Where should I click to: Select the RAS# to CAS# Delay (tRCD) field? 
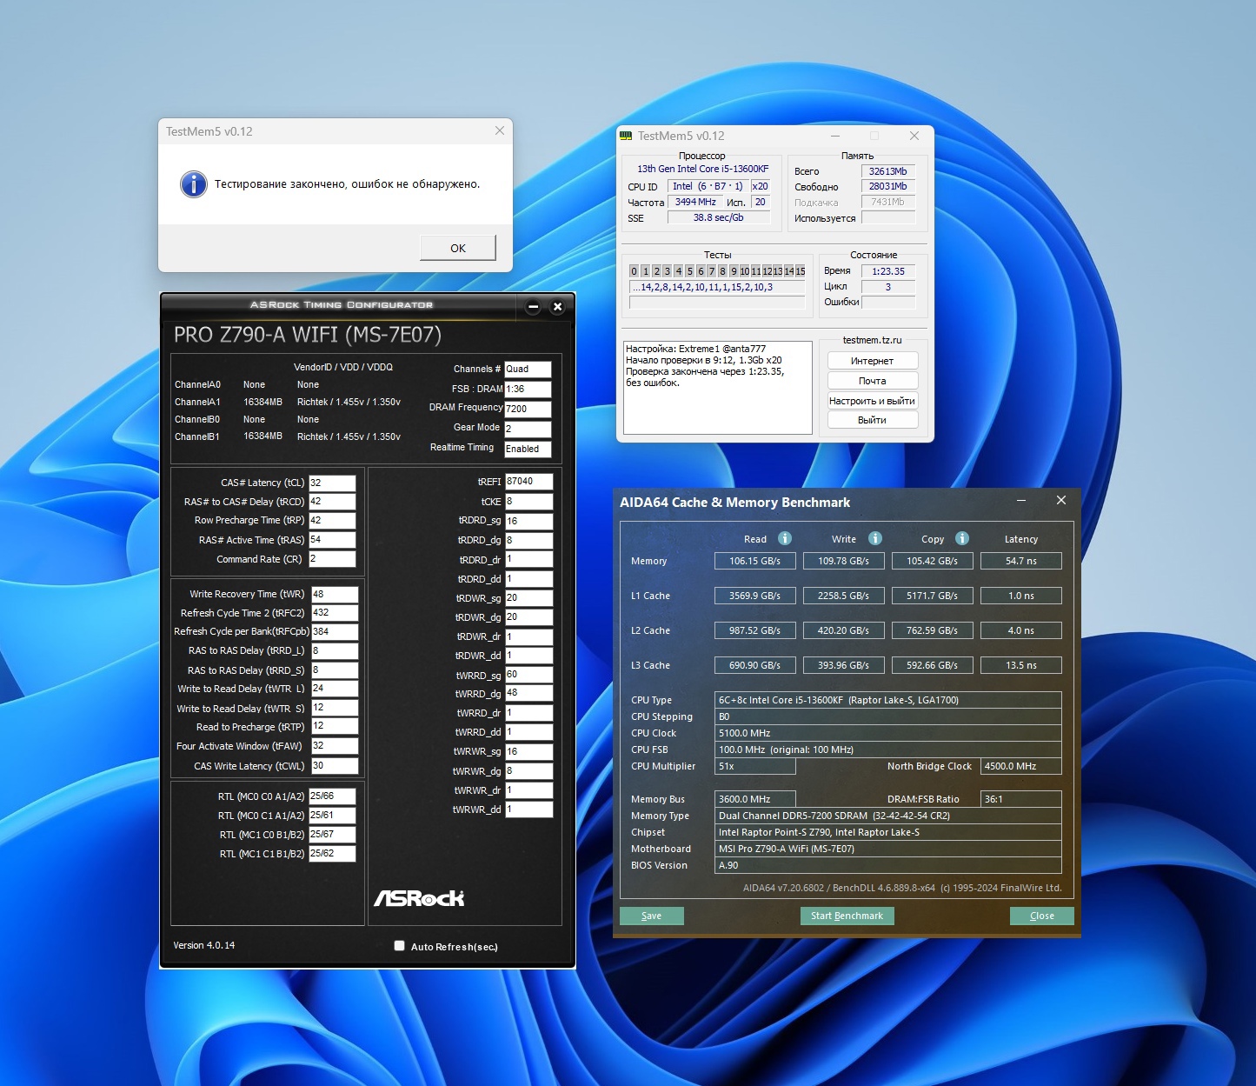tap(333, 502)
